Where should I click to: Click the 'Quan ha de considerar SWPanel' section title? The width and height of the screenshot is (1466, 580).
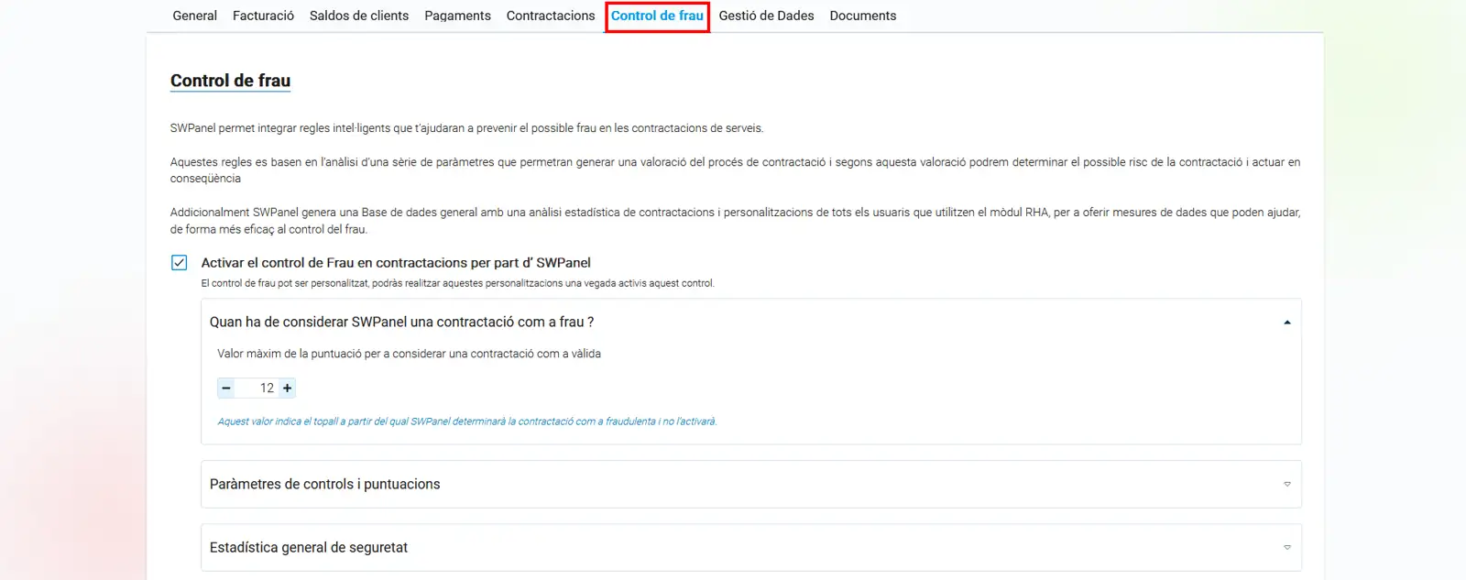(401, 323)
